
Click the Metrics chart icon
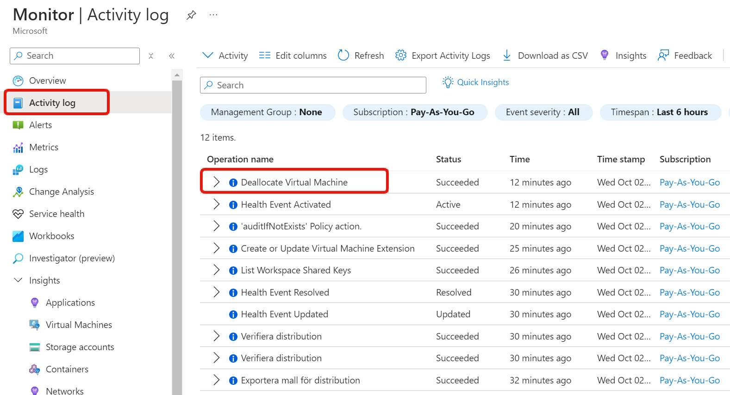(18, 148)
